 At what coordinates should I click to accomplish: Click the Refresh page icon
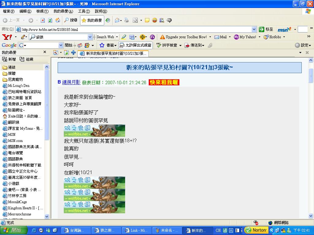50,21
